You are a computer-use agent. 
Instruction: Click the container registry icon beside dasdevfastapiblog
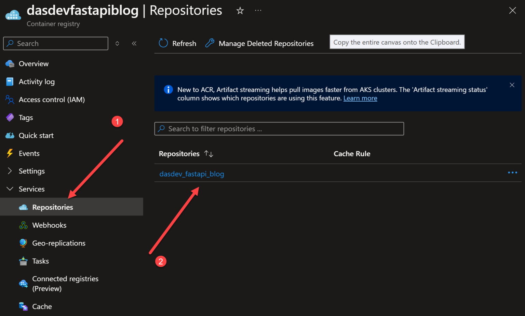point(13,14)
